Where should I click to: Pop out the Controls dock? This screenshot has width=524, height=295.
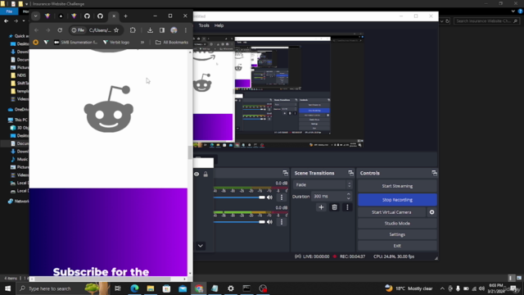point(434,173)
